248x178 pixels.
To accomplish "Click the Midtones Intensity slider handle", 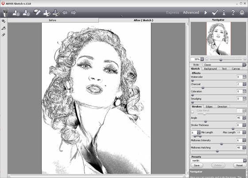I will coord(221,144).
